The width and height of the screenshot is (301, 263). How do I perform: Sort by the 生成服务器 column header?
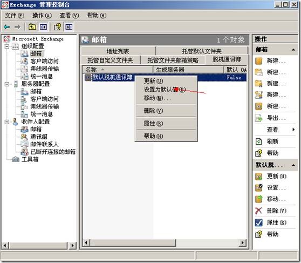tap(188, 70)
